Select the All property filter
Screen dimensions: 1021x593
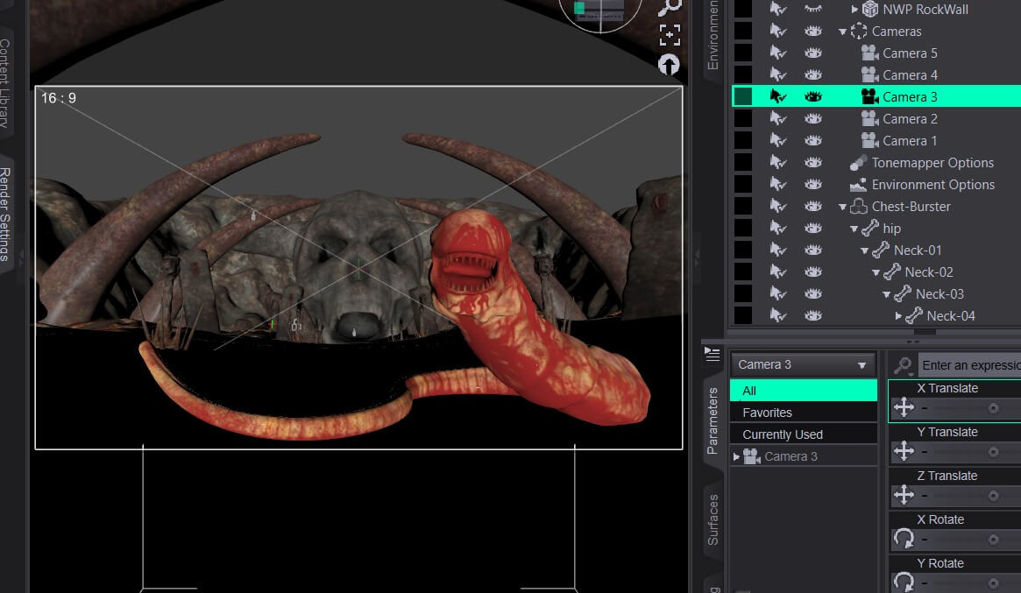pyautogui.click(x=804, y=391)
